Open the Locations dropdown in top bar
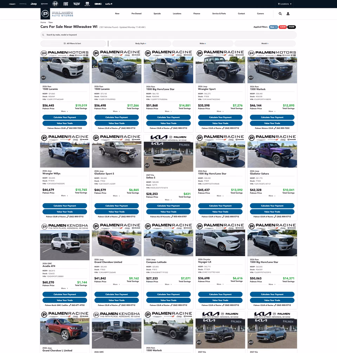The width and height of the screenshot is (337, 353). click(x=285, y=4)
